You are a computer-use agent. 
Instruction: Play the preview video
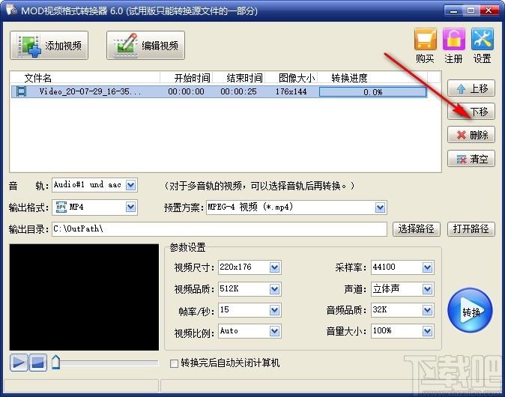click(19, 363)
